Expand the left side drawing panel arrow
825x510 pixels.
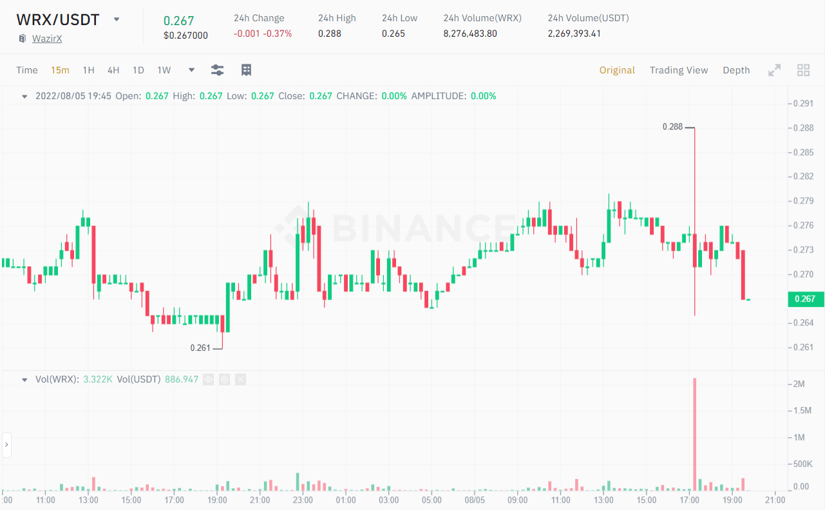(x=7, y=444)
